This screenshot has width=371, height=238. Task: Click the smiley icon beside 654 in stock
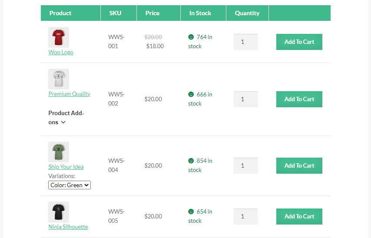(x=191, y=212)
